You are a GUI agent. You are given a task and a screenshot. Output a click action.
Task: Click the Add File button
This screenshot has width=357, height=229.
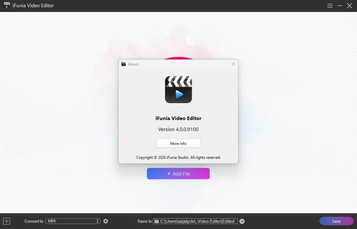pos(178,174)
